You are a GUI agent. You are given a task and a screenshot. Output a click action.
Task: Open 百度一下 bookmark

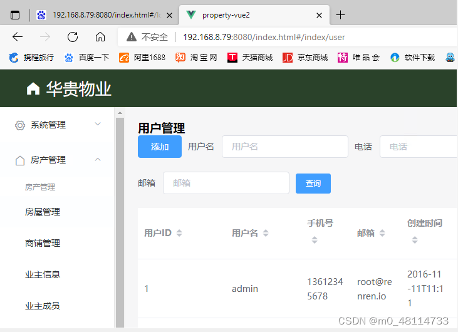pos(86,58)
